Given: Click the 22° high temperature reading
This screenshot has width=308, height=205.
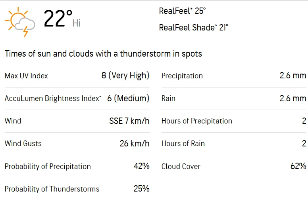Looking at the screenshot, I should coord(58,19).
